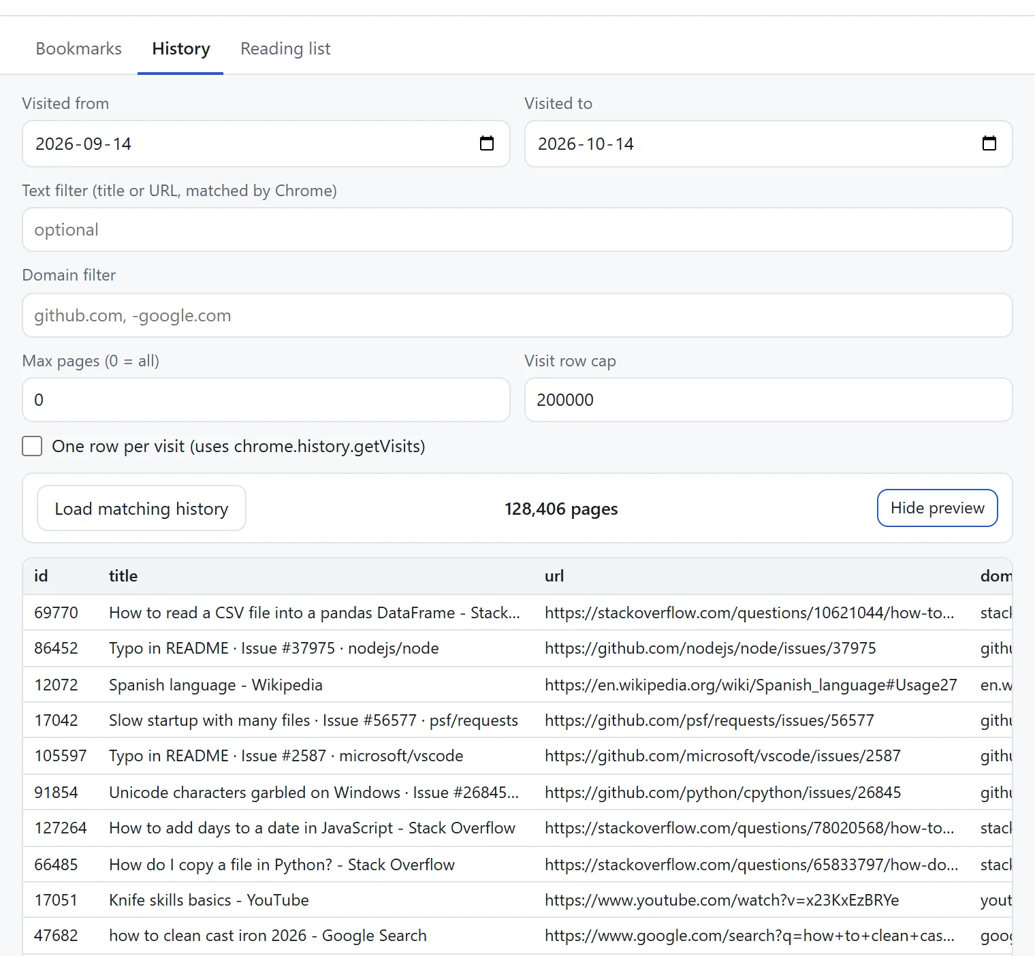Click the One row per visit label text

coord(238,446)
